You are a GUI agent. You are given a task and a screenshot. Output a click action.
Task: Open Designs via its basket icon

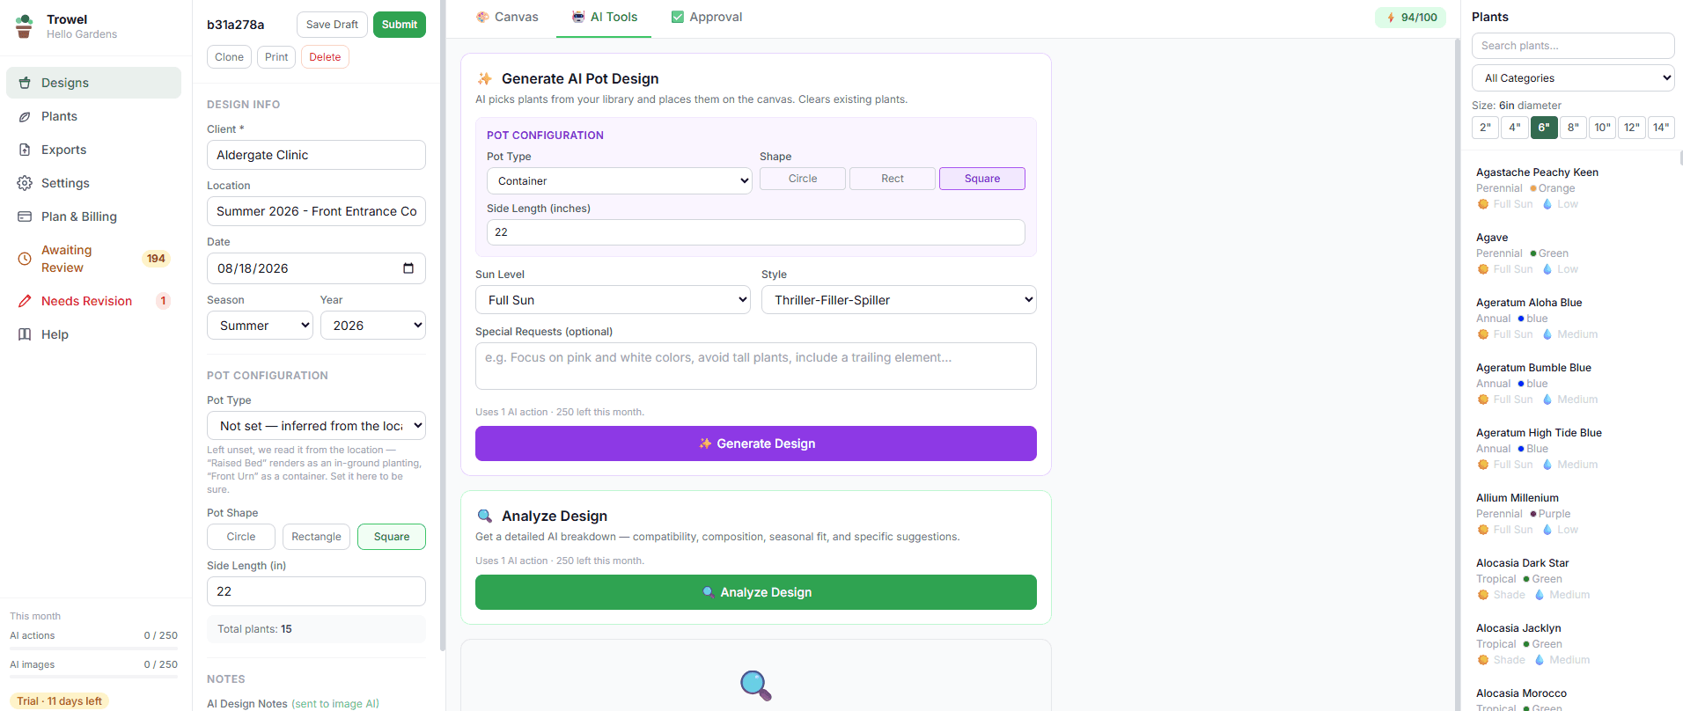(25, 83)
